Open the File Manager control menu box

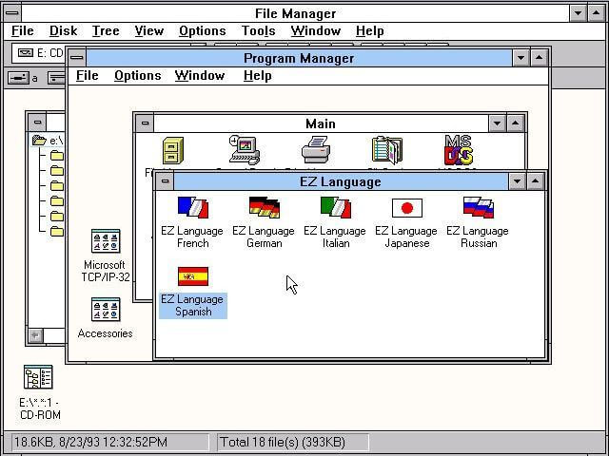click(12, 13)
